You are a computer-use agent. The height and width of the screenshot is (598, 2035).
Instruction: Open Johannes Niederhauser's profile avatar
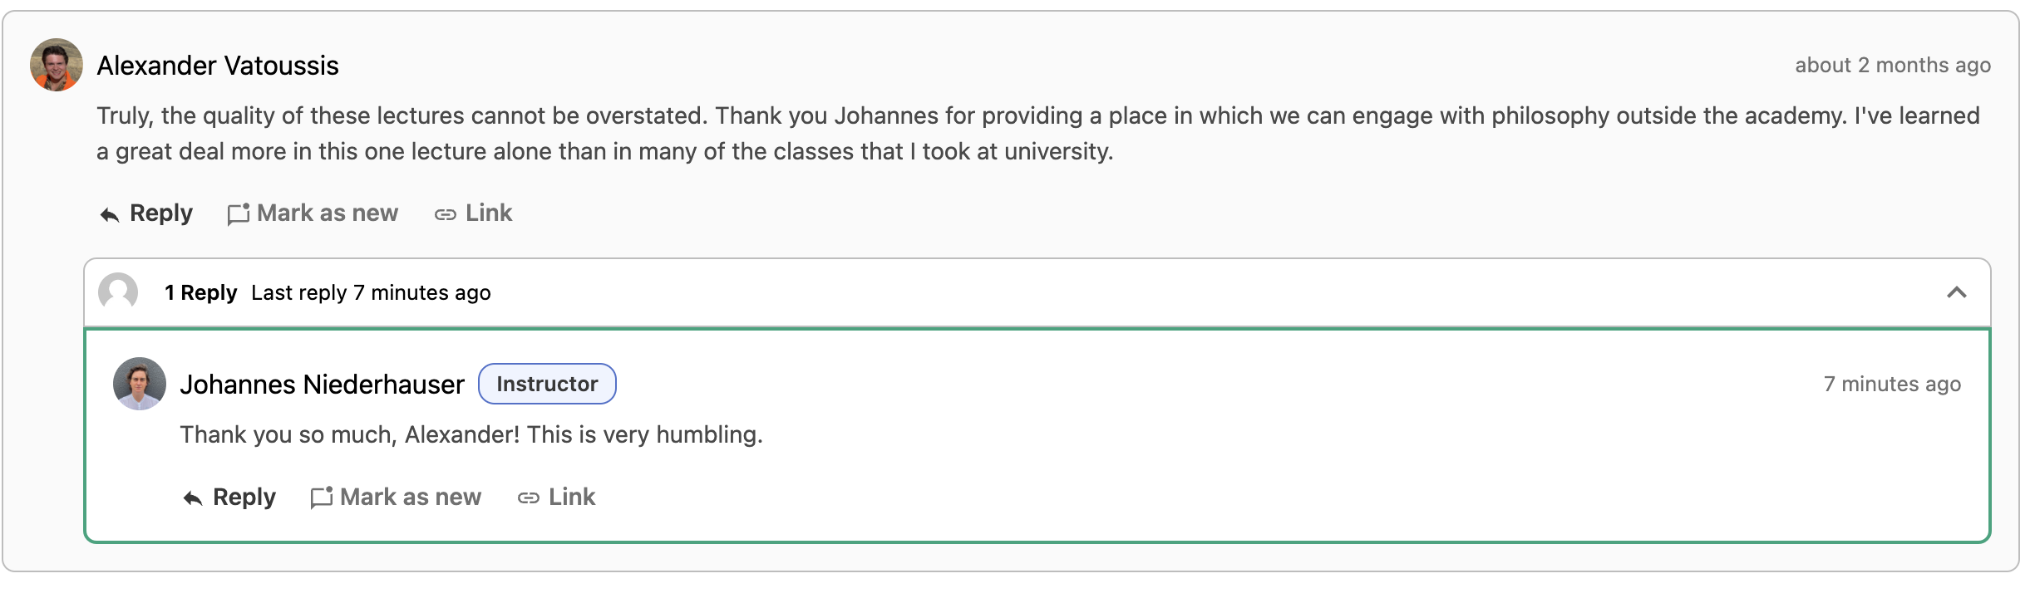[140, 384]
